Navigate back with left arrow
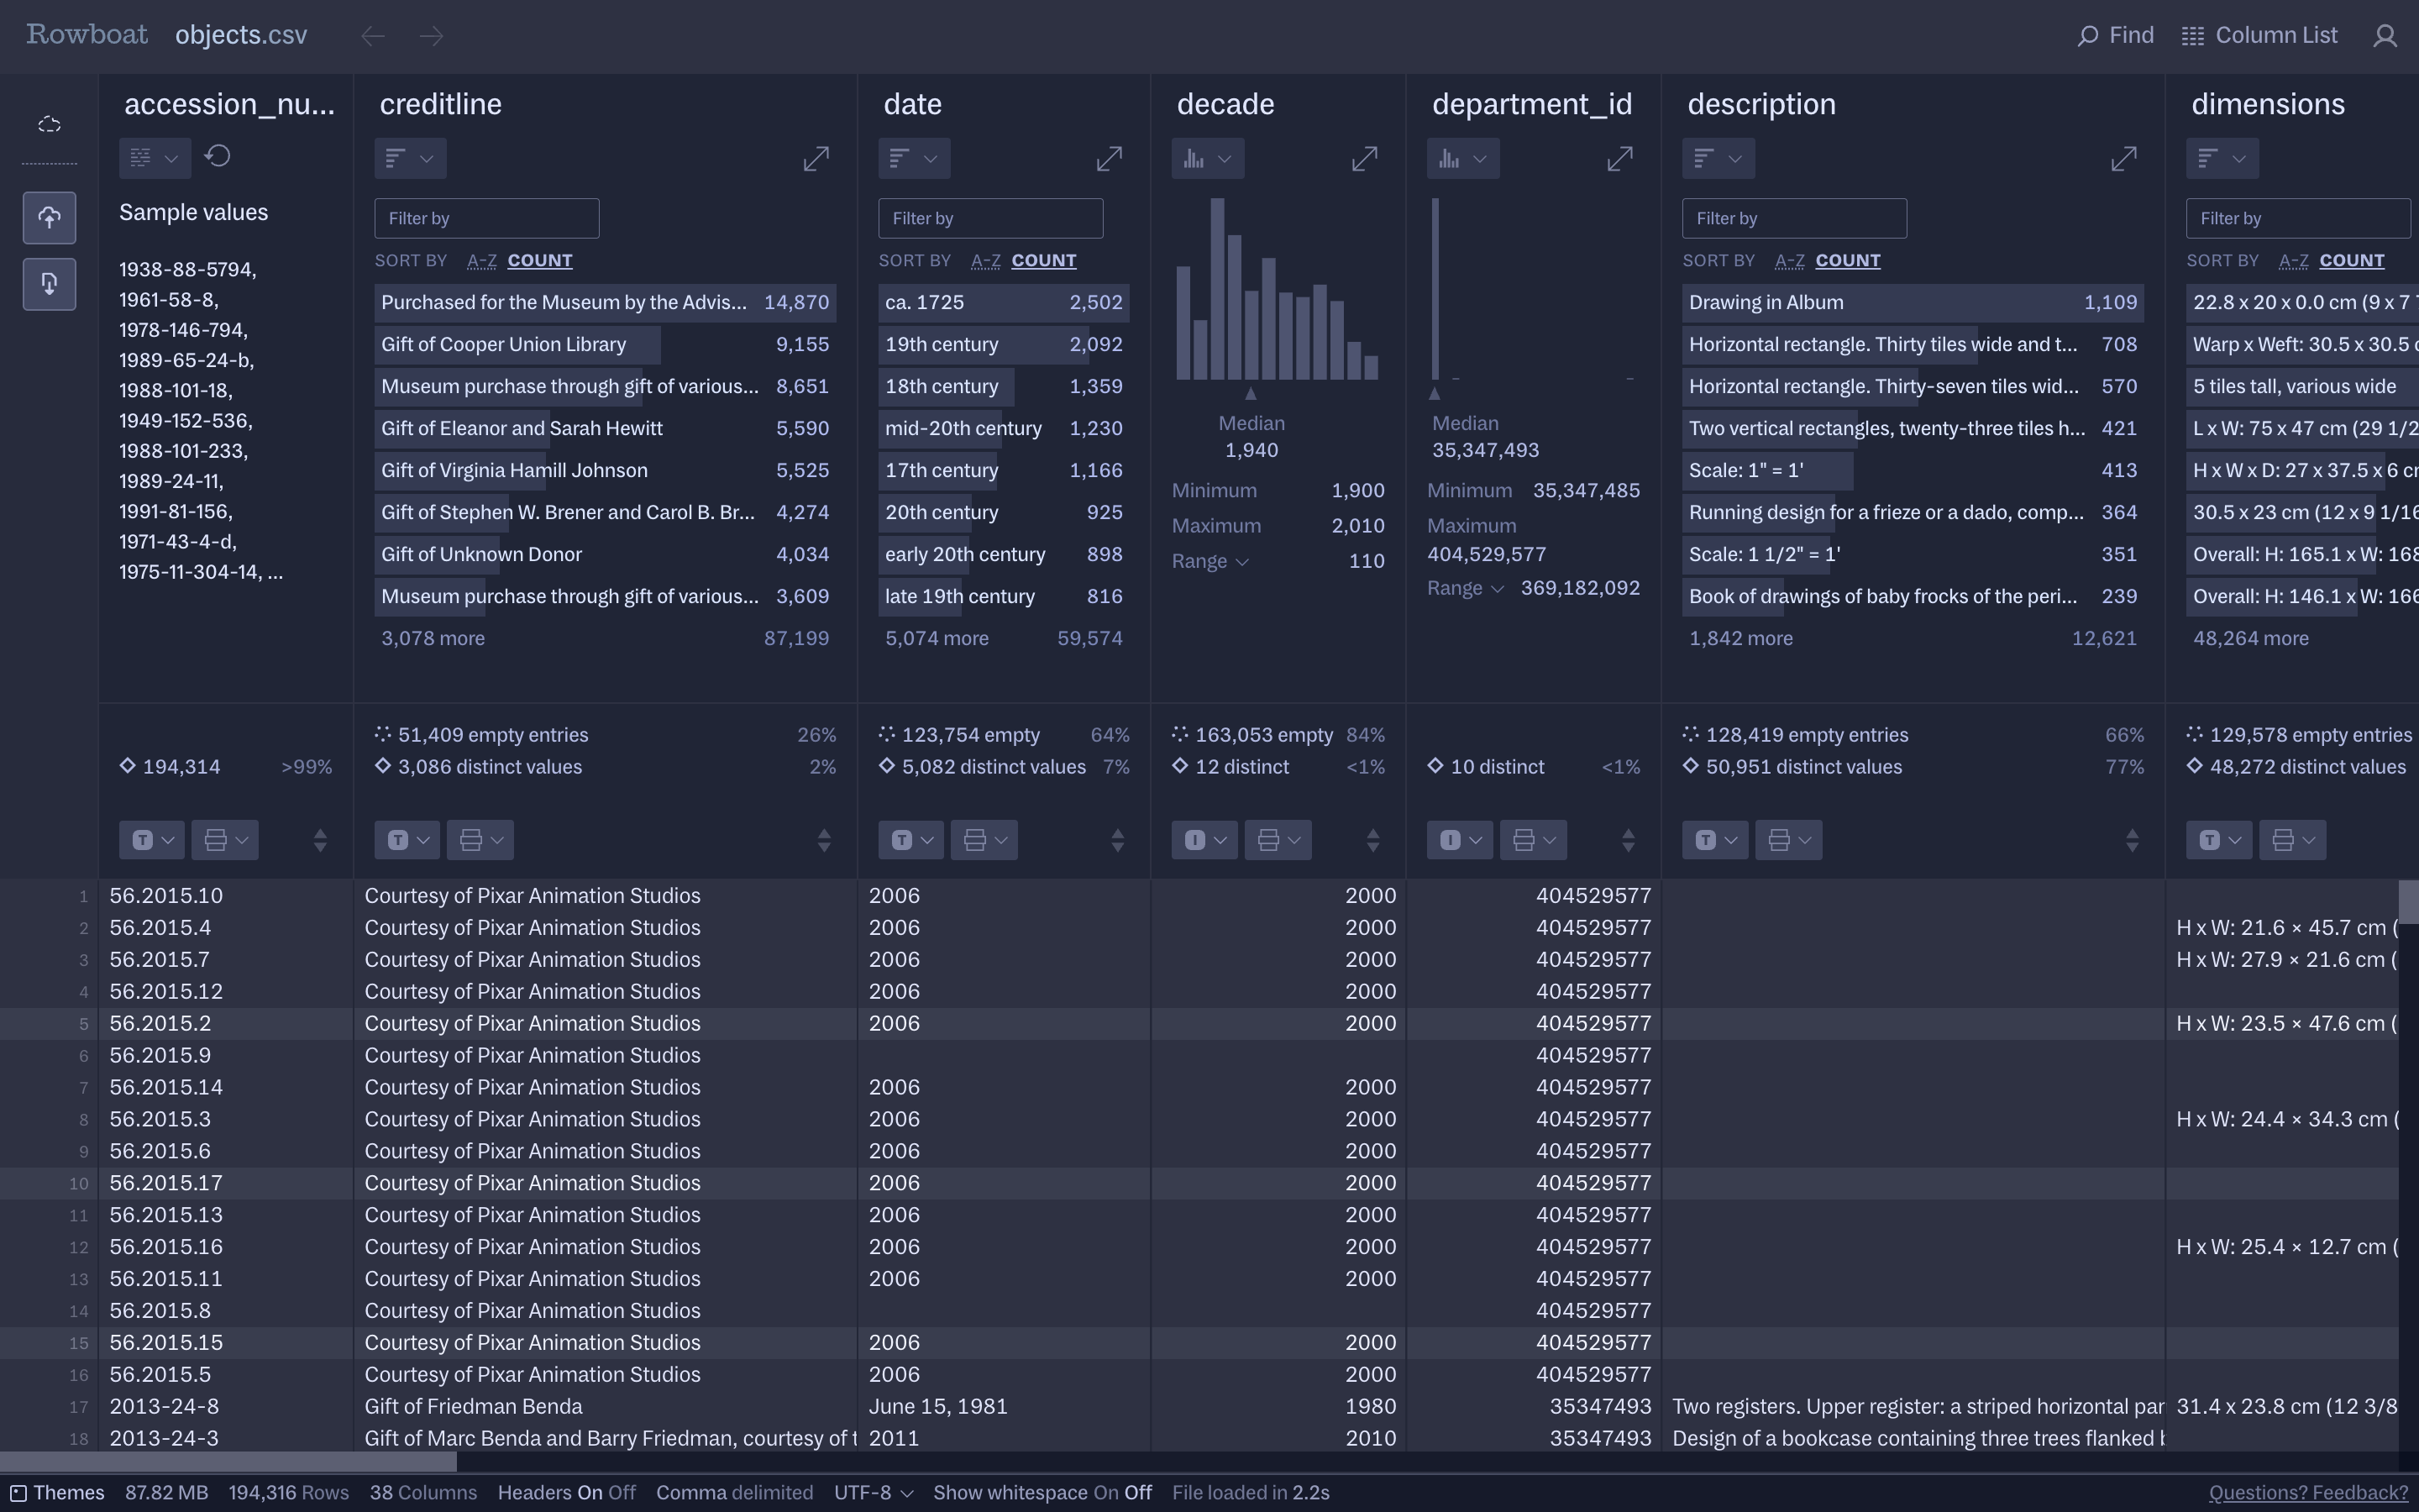The height and width of the screenshot is (1512, 2419). click(x=373, y=36)
